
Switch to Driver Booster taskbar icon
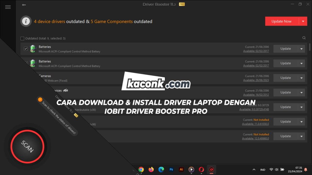point(211,170)
